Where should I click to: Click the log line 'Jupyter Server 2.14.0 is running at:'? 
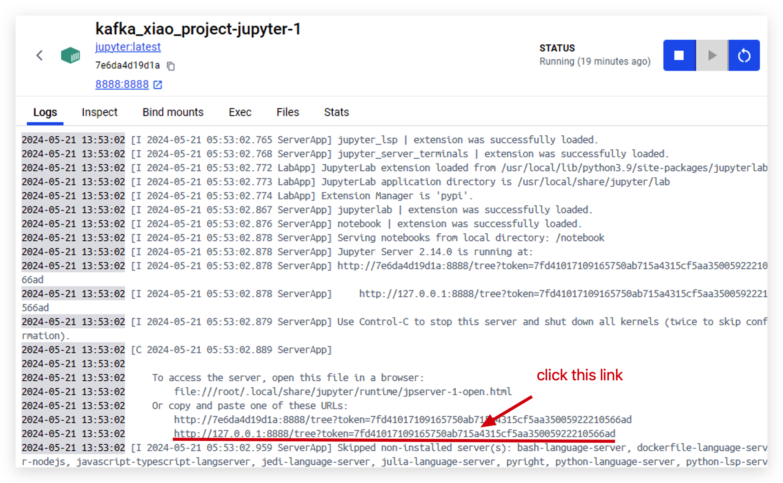pyautogui.click(x=435, y=252)
